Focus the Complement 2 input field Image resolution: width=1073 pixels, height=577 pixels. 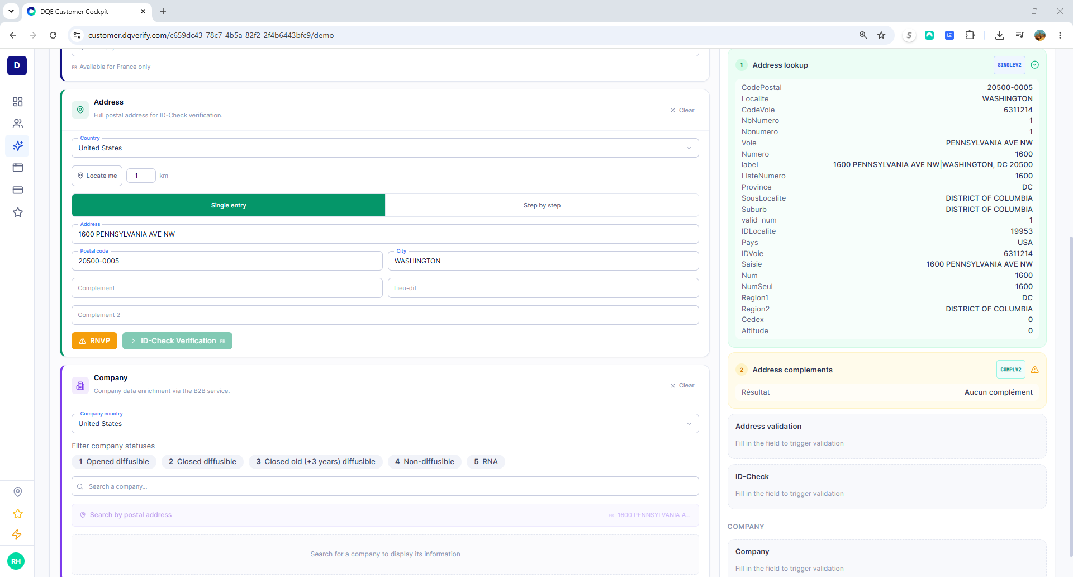385,315
